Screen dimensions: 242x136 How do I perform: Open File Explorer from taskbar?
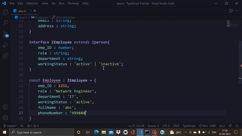[x=104, y=132]
